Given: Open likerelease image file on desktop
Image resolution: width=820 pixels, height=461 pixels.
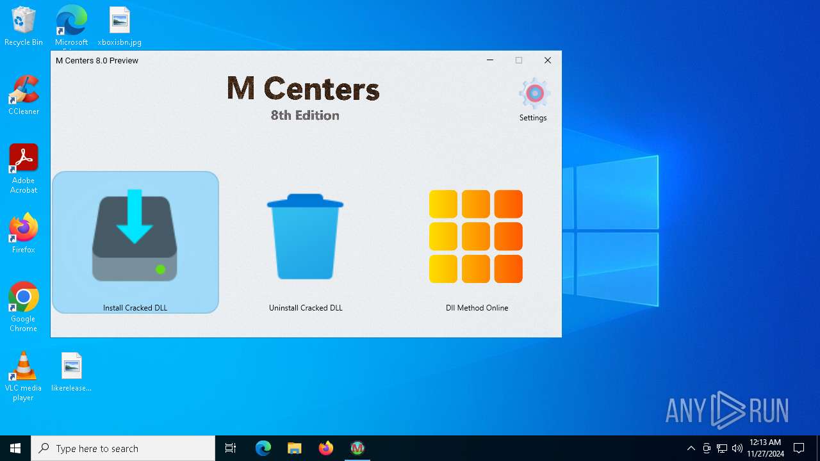Looking at the screenshot, I should coord(71,371).
